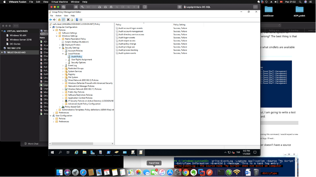Open Windows taskbar search magnifier

(x=60, y=152)
